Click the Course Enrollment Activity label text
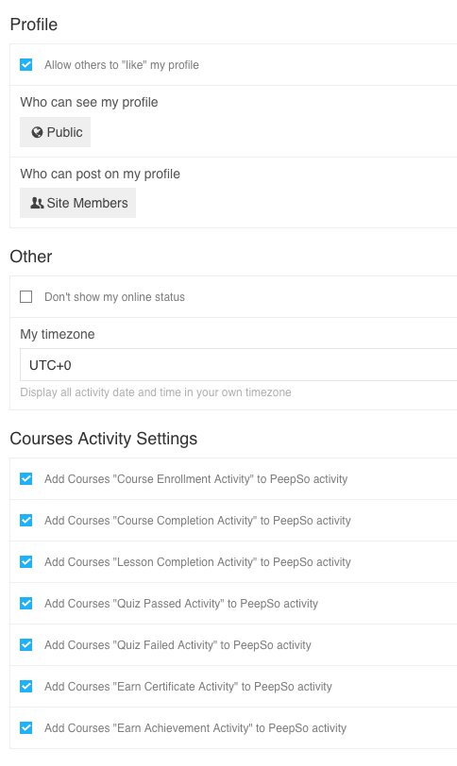The image size is (457, 766). 196,479
